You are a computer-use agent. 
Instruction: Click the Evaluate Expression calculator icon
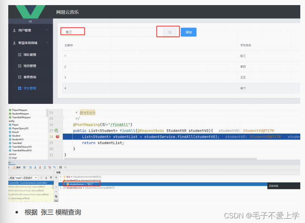pos(61,167)
